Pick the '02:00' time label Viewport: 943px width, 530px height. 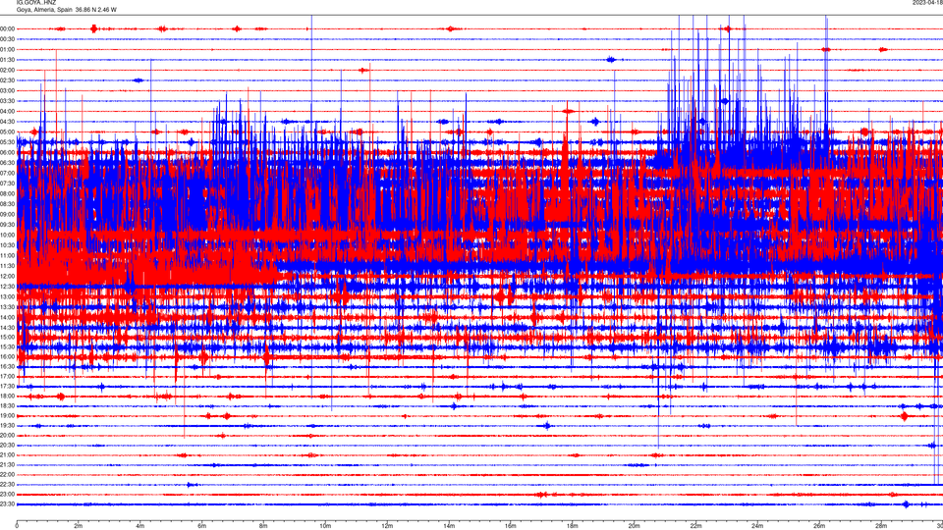tap(7, 71)
